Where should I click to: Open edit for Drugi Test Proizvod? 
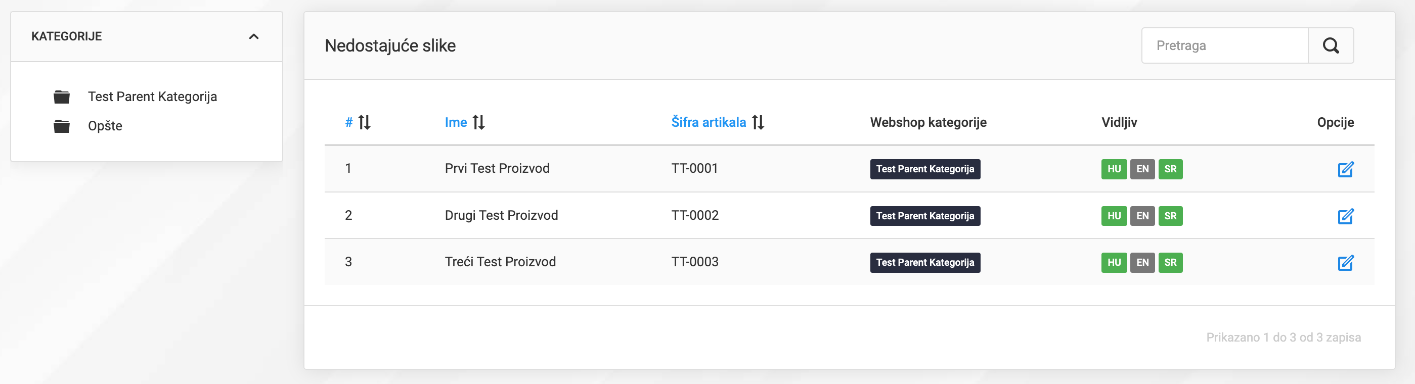click(x=1345, y=216)
